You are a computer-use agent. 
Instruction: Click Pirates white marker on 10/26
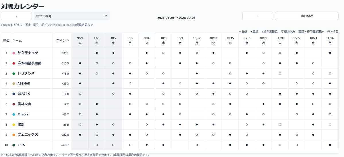pos(330,114)
